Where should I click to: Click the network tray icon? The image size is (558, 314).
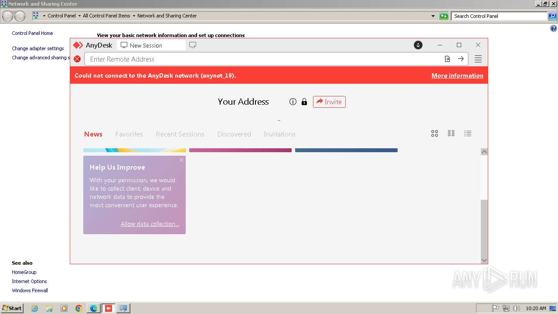pos(506,308)
